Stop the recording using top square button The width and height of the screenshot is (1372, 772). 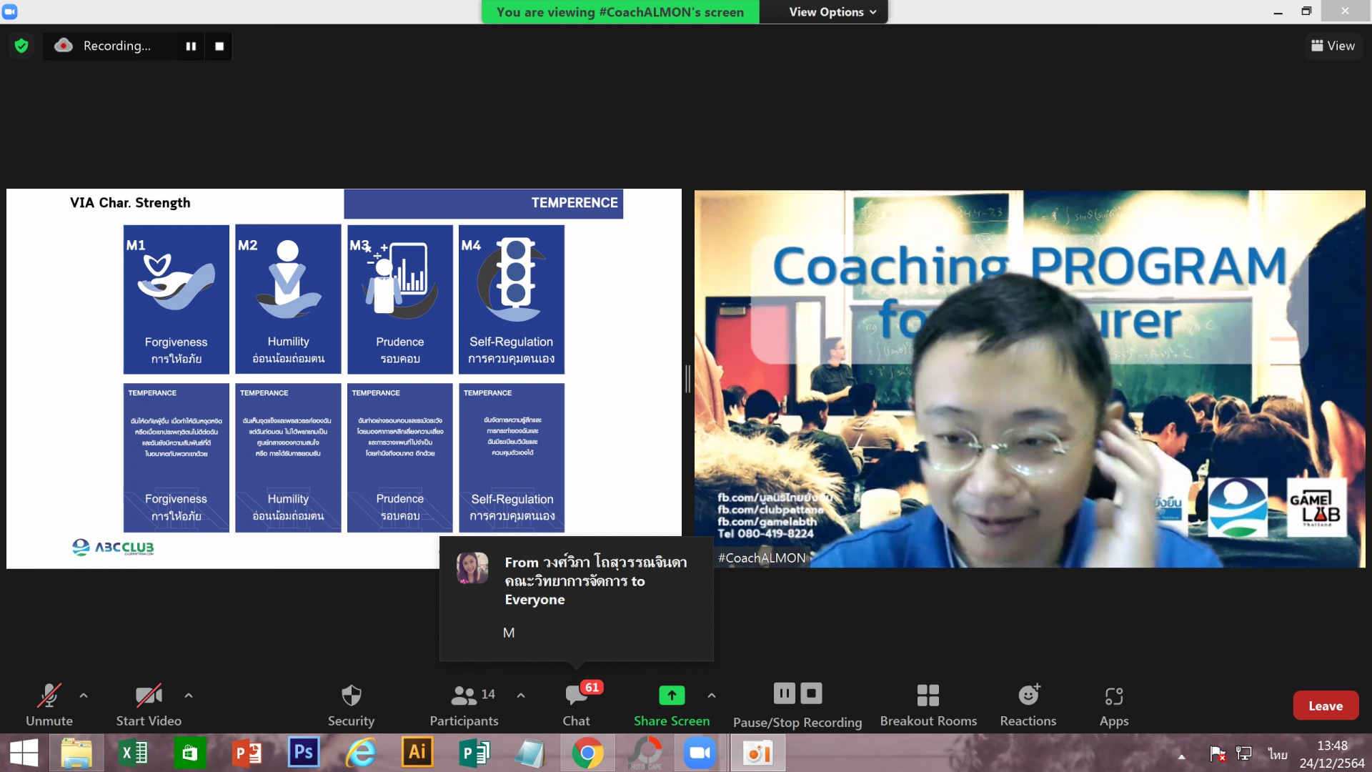pyautogui.click(x=219, y=46)
